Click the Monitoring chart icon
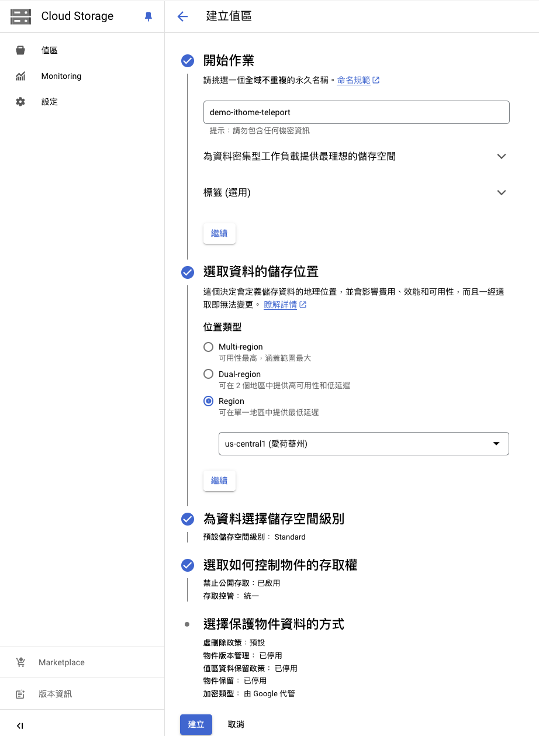 click(20, 76)
